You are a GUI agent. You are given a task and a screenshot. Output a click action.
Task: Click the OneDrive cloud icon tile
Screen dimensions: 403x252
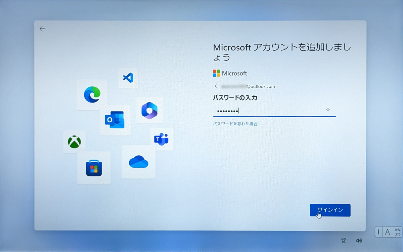(x=138, y=162)
